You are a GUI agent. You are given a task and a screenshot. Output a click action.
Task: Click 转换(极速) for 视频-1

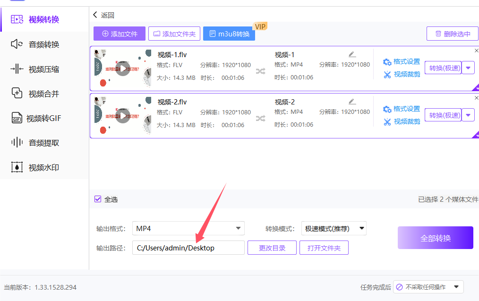[443, 68]
